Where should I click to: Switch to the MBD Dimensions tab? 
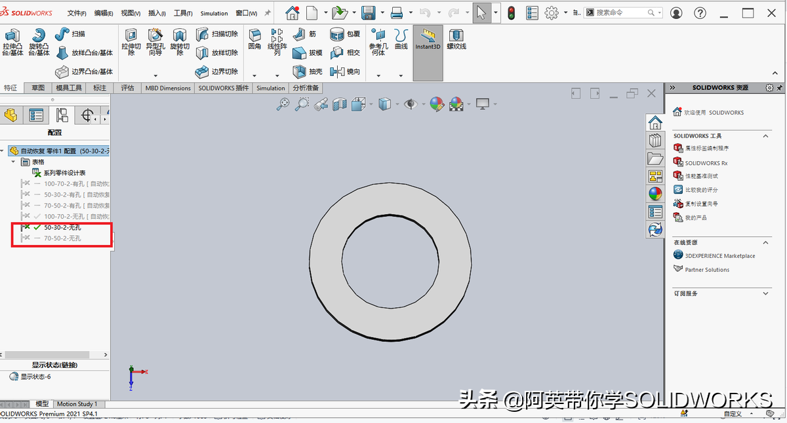tap(168, 88)
